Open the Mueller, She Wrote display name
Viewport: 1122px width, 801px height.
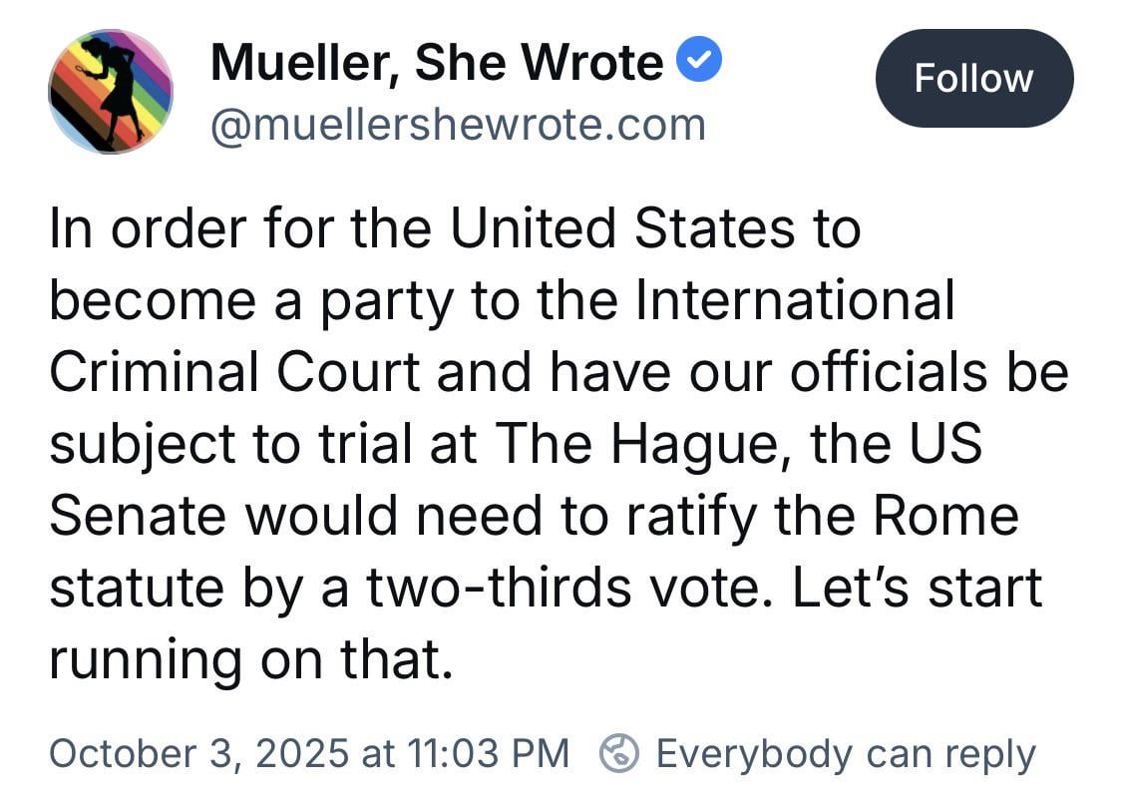437,64
